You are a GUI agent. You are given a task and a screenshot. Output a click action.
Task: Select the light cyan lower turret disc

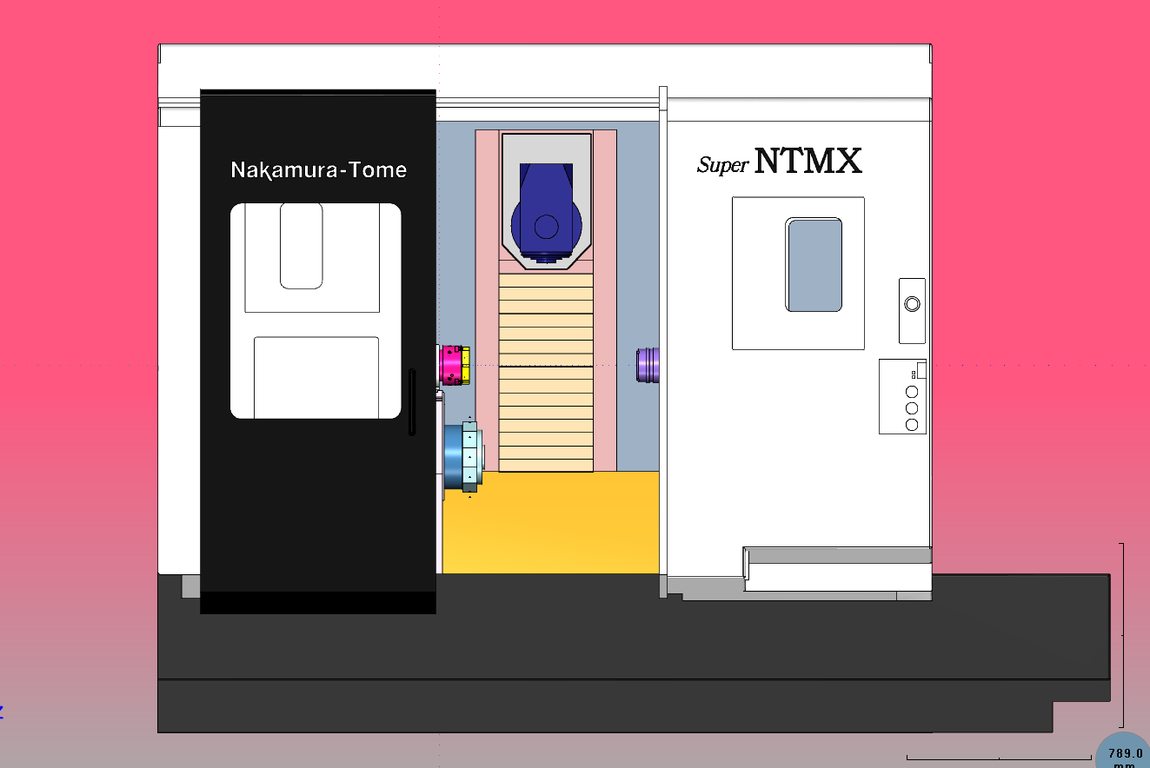pyautogui.click(x=470, y=456)
